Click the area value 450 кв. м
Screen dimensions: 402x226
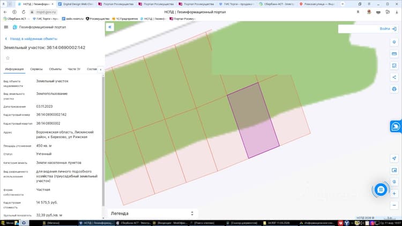(44, 146)
